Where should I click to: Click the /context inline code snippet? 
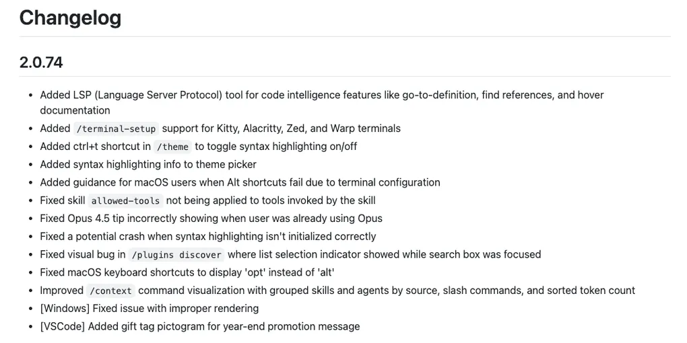pyautogui.click(x=111, y=291)
